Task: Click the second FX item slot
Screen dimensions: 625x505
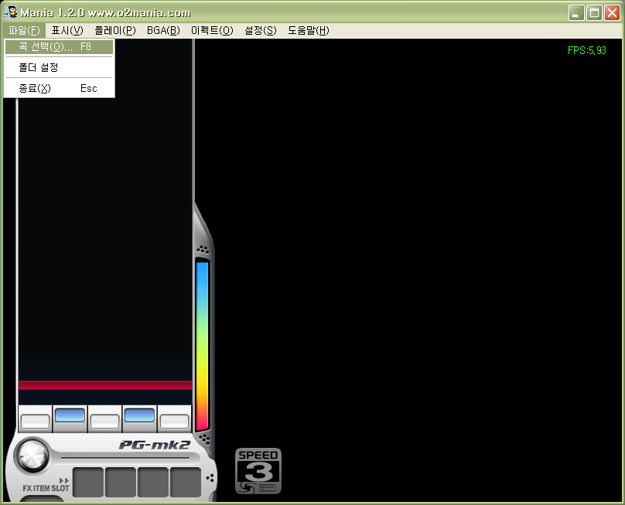Action: click(121, 482)
